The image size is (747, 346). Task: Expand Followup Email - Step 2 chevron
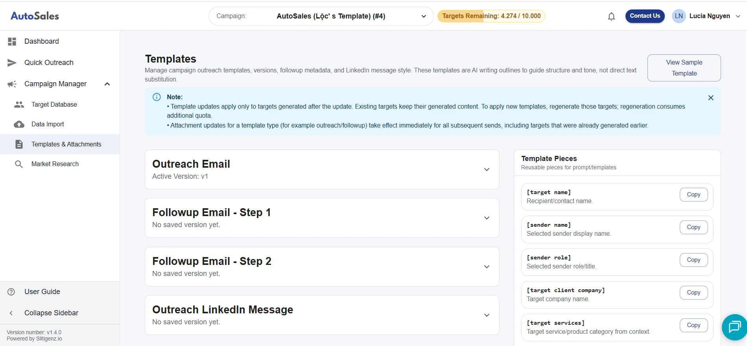(487, 267)
